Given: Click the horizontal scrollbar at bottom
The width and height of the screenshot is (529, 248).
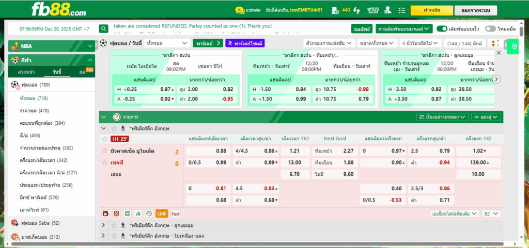Looking at the screenshot, I should 257,244.
